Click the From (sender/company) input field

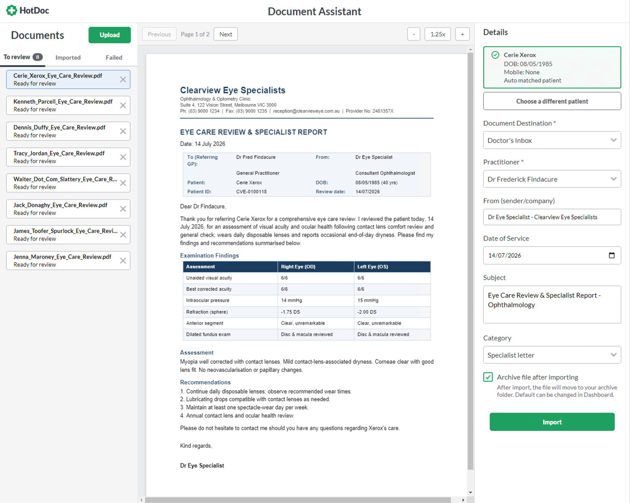[x=552, y=217]
